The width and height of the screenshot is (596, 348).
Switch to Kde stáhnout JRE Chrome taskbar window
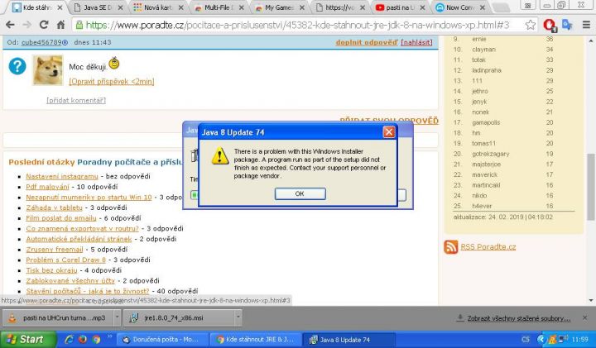256,340
